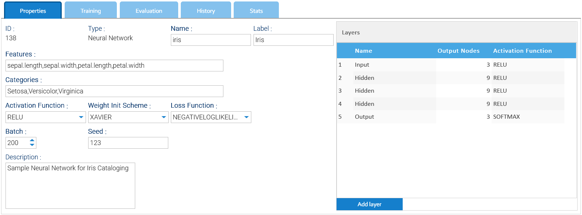Increase the Batch value with up arrow
This screenshot has width=582, height=215.
click(32, 140)
